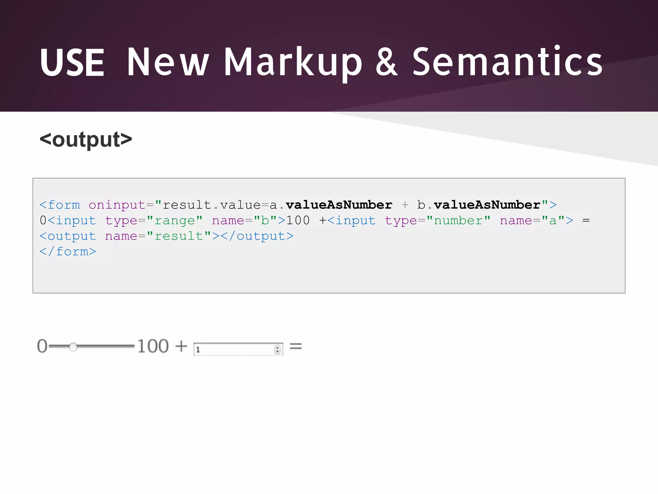
Task: Click the number input field showing 1
Action: click(x=238, y=349)
